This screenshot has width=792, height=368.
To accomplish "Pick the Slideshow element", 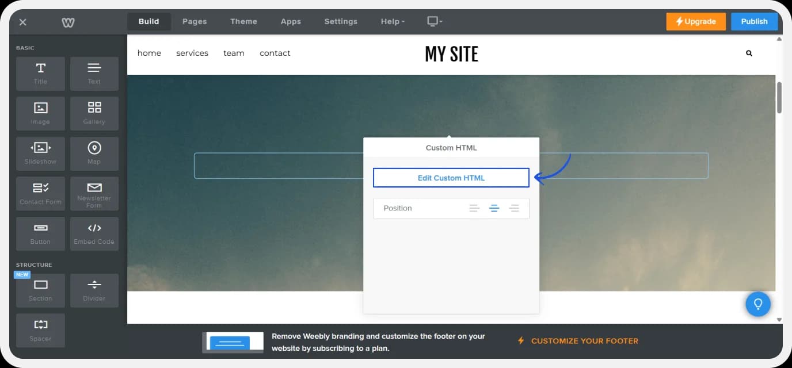I will tap(40, 154).
